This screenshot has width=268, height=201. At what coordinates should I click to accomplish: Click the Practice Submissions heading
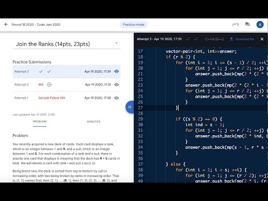point(32,62)
